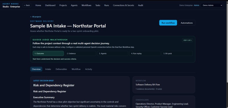Click the SOFTWARE DELIVERY category label
Viewport: 228px width, 108px height.
point(42,21)
